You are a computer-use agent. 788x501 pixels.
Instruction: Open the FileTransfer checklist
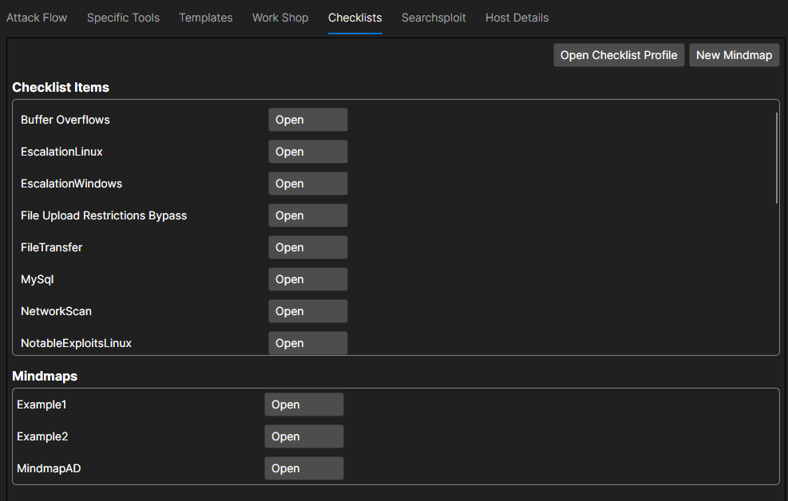pos(307,247)
